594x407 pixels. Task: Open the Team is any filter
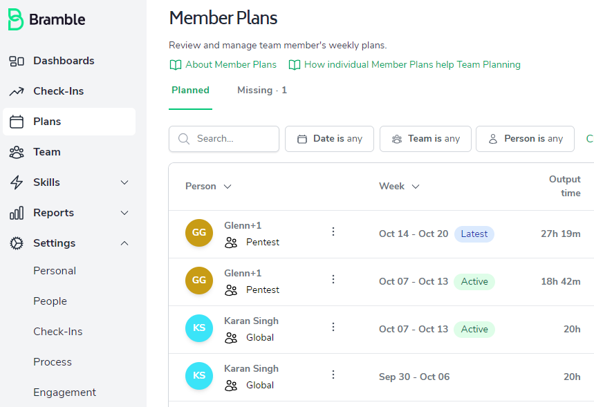(x=425, y=139)
